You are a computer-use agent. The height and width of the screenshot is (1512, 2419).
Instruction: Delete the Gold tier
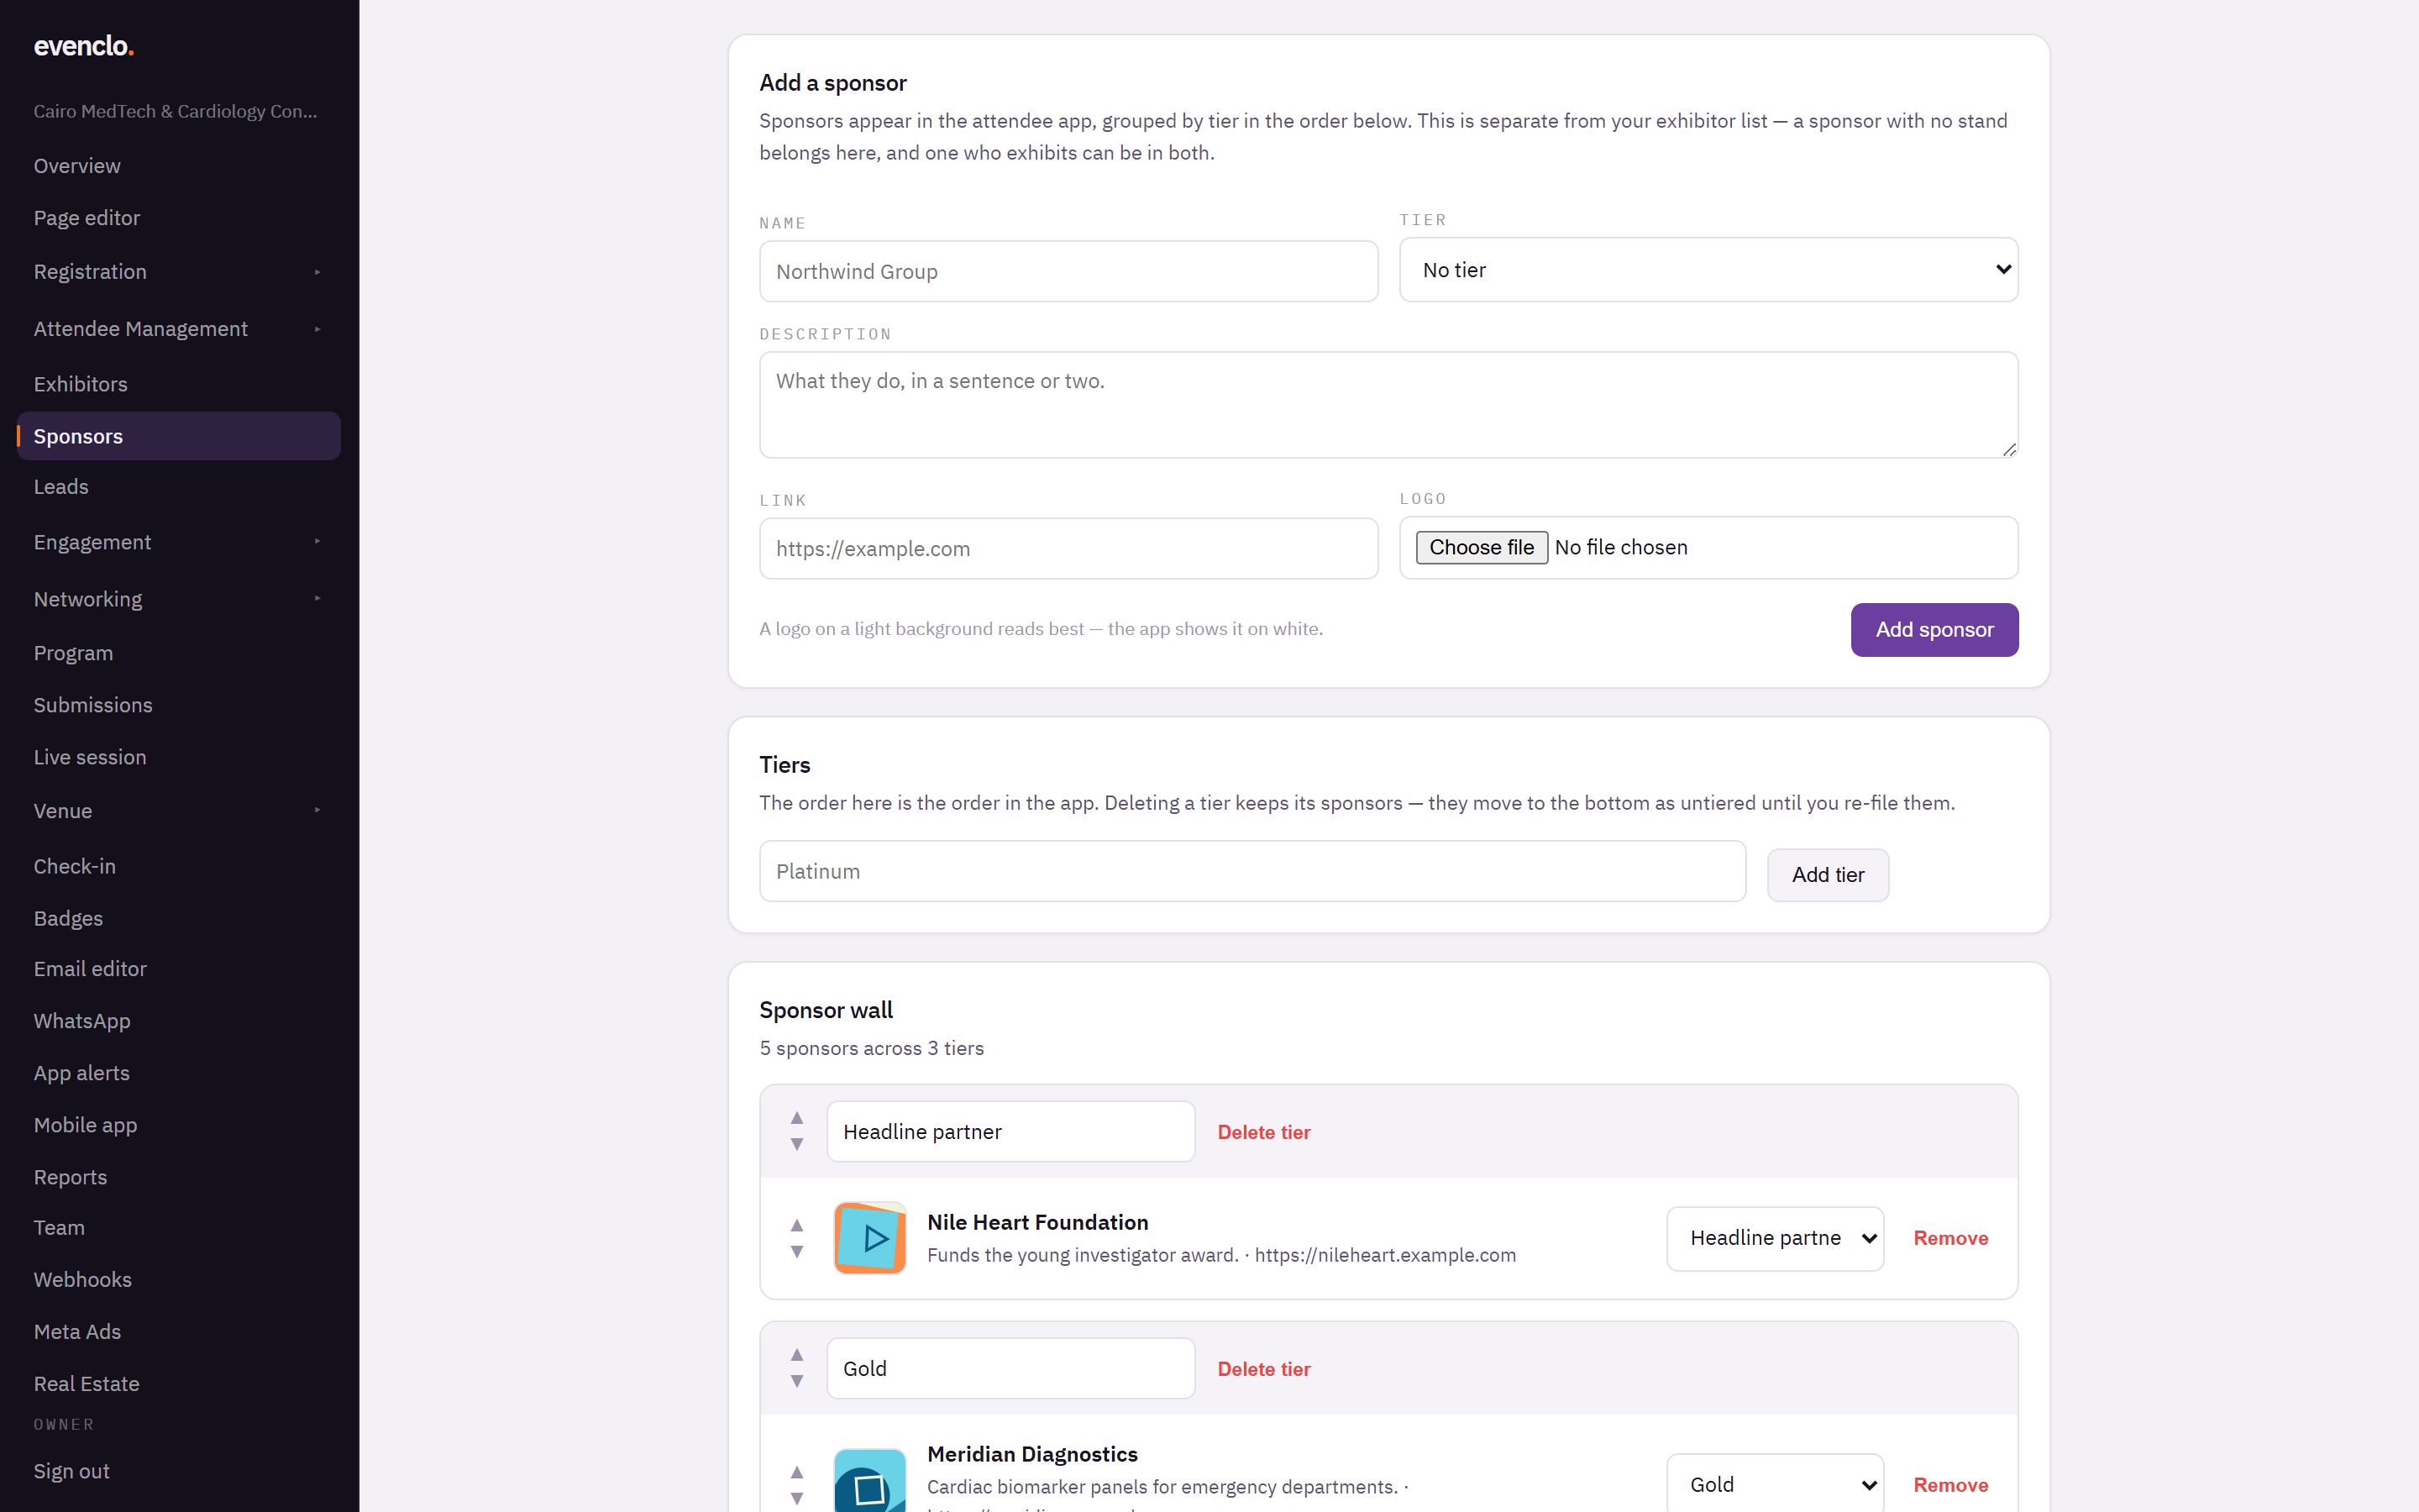(x=1263, y=1369)
